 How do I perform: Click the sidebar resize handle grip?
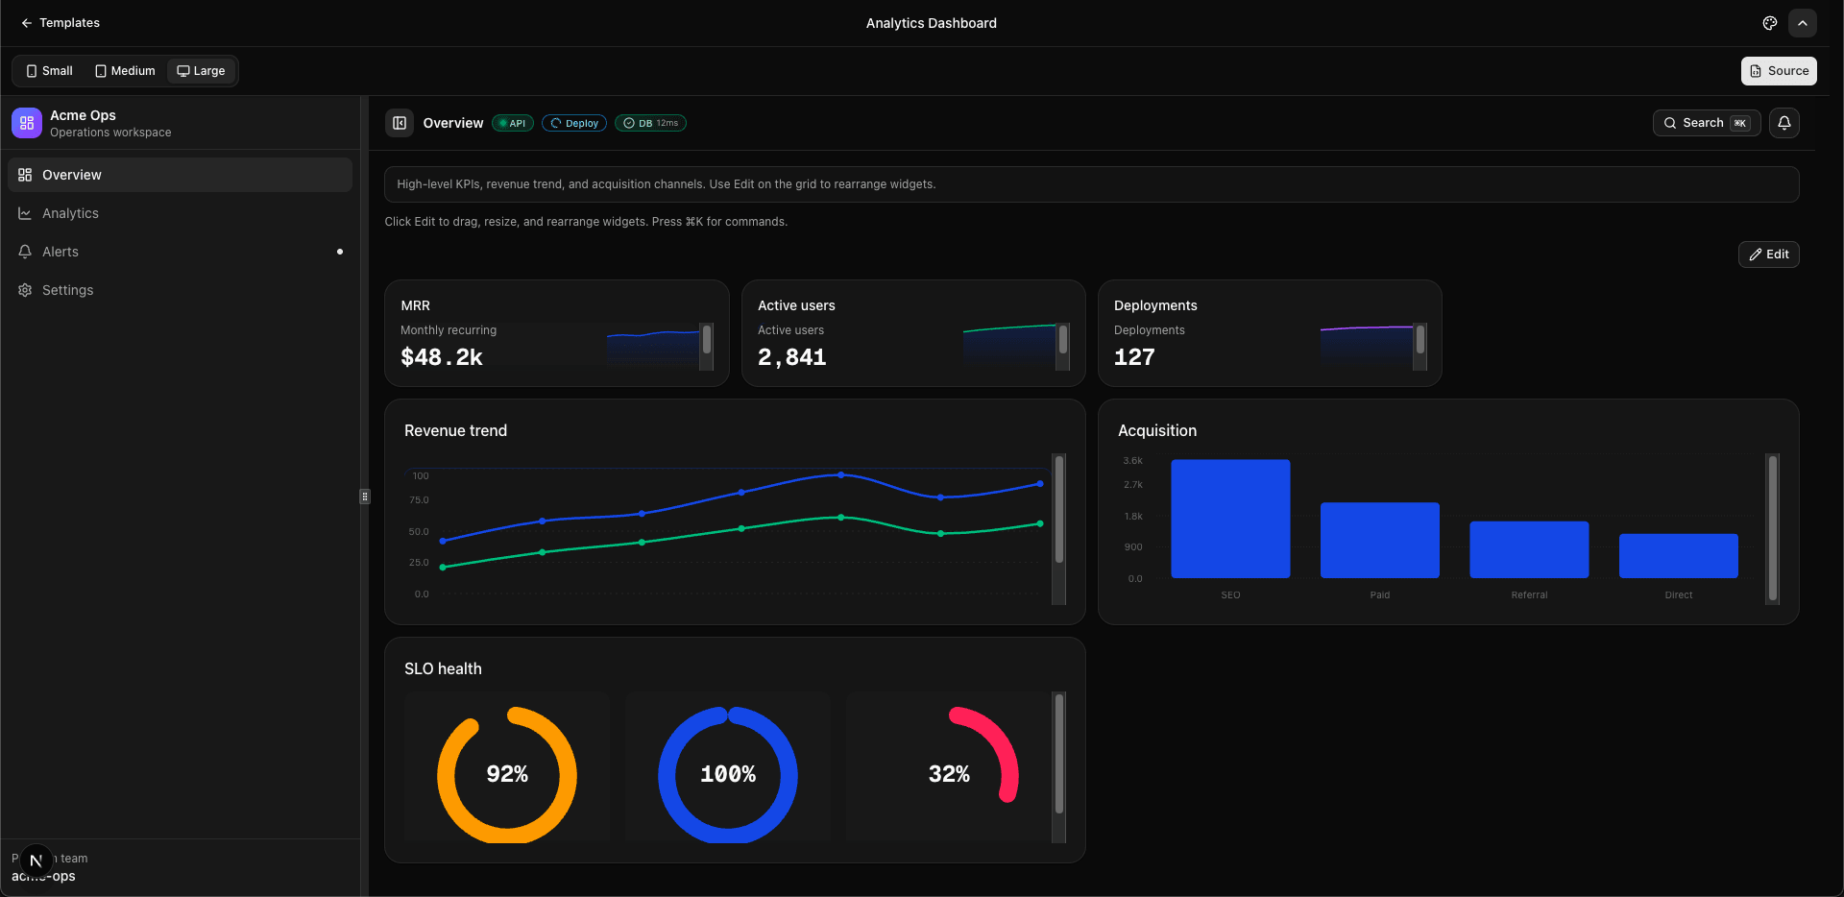click(365, 497)
